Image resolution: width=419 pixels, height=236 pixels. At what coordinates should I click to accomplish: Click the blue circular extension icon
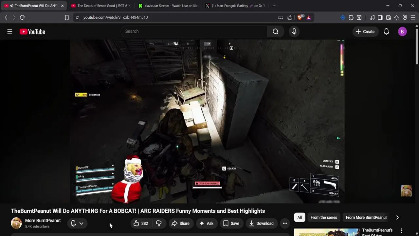[342, 17]
